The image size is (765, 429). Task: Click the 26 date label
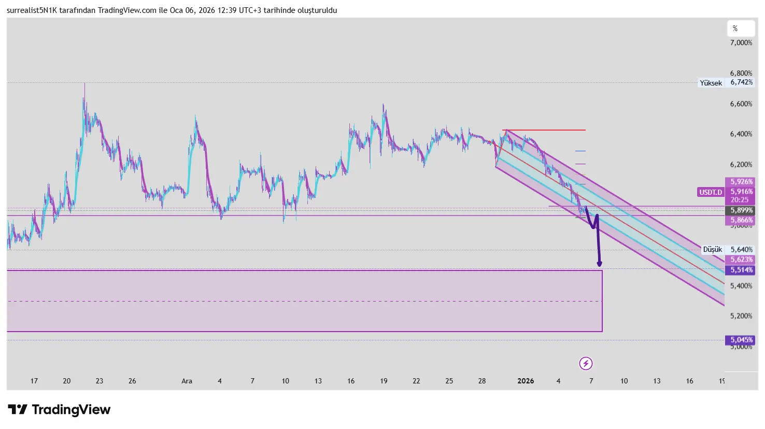coord(132,381)
